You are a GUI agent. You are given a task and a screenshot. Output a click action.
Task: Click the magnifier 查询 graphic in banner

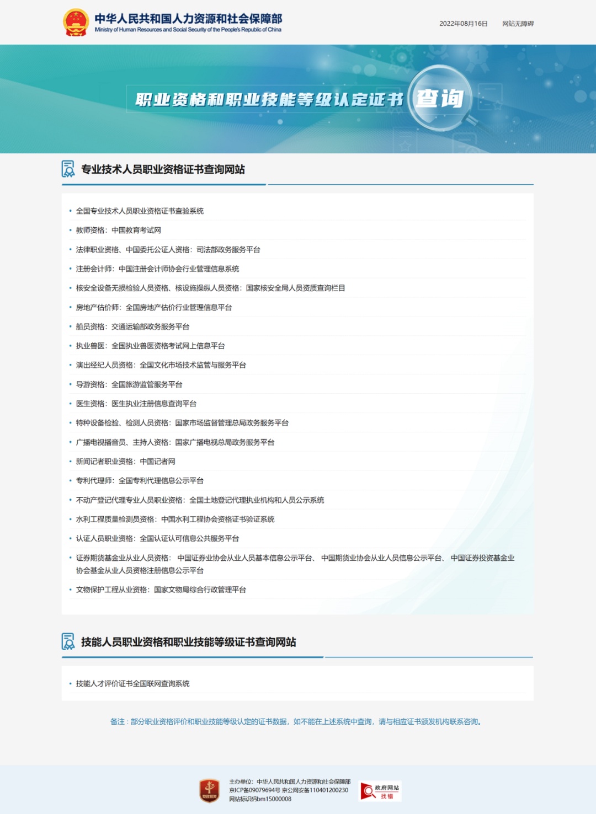440,98
